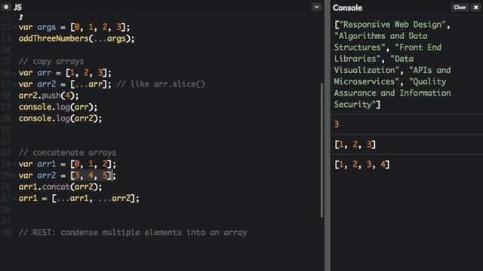Viewport: 483px width, 271px height.
Task: Close the Console panel
Action: pyautogui.click(x=476, y=8)
